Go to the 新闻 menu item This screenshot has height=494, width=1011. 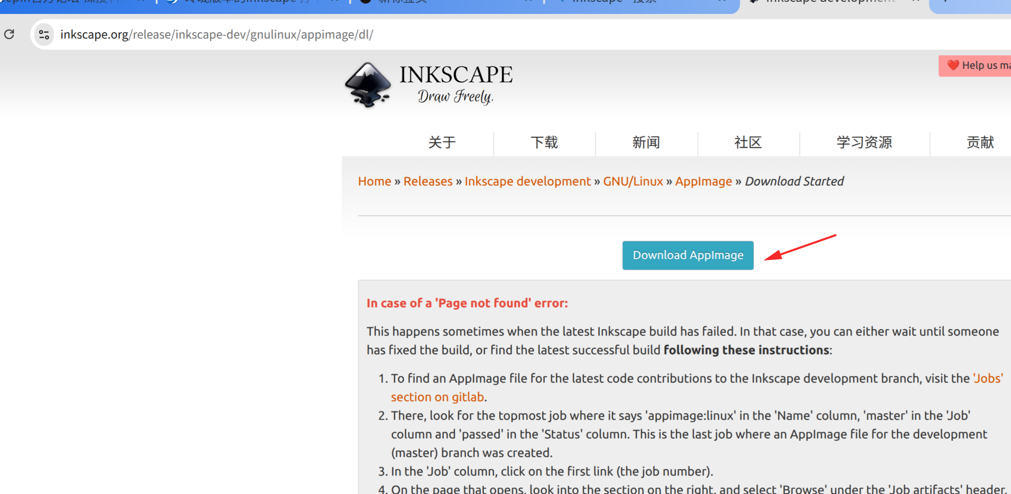[646, 142]
